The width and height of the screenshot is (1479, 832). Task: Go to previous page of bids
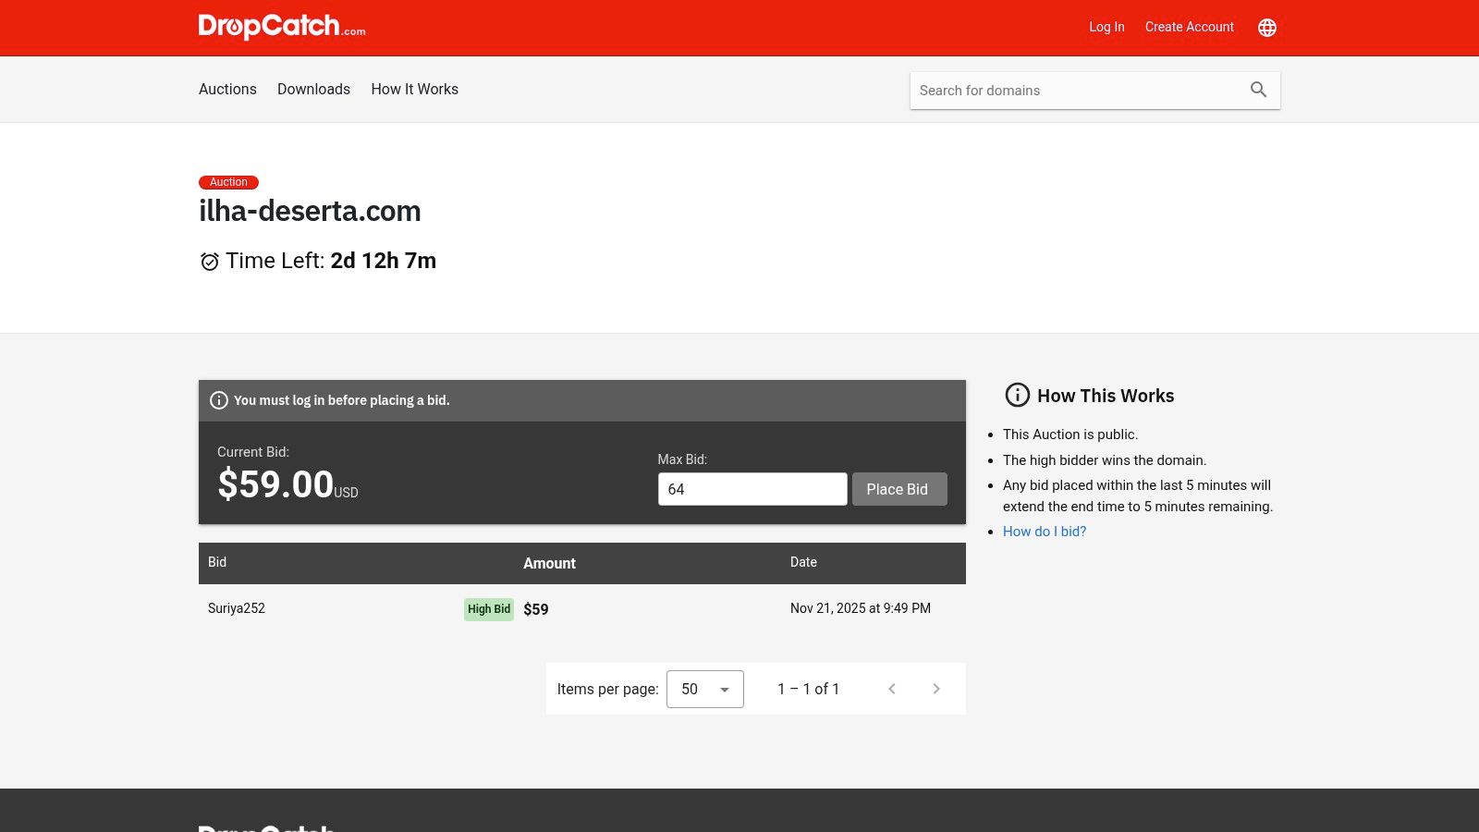tap(892, 689)
